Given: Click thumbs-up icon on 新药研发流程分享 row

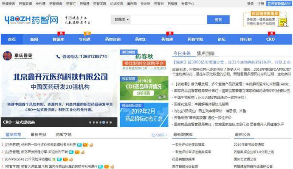Looking at the screenshot, I should click(83, 152).
